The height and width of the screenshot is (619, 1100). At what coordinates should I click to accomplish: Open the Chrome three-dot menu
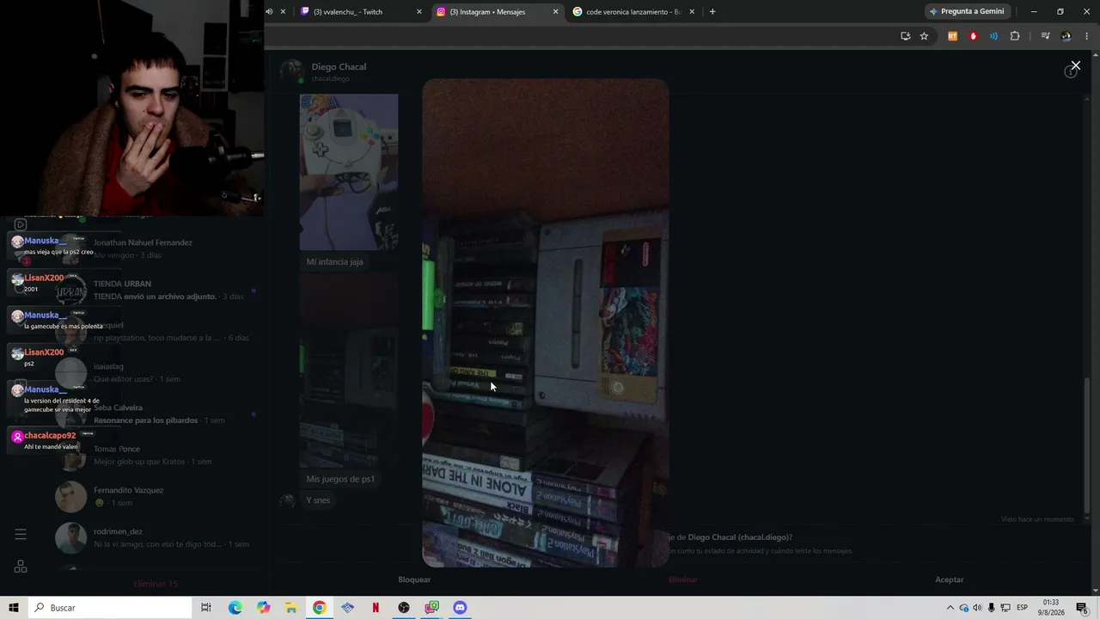(1087, 36)
